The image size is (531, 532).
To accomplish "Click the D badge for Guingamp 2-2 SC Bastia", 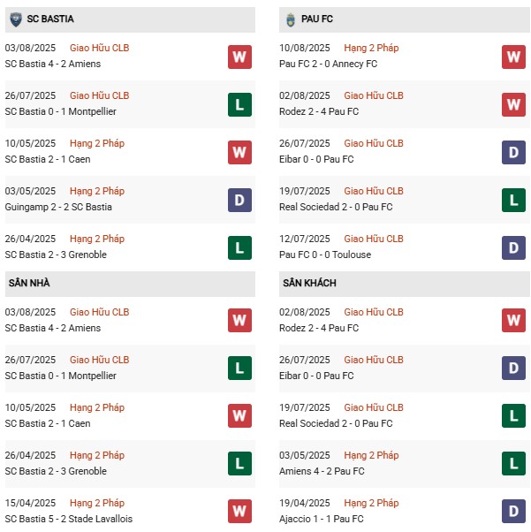I will (239, 201).
